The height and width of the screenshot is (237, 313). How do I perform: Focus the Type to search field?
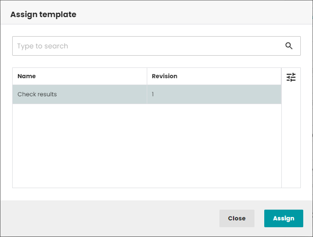(x=146, y=46)
